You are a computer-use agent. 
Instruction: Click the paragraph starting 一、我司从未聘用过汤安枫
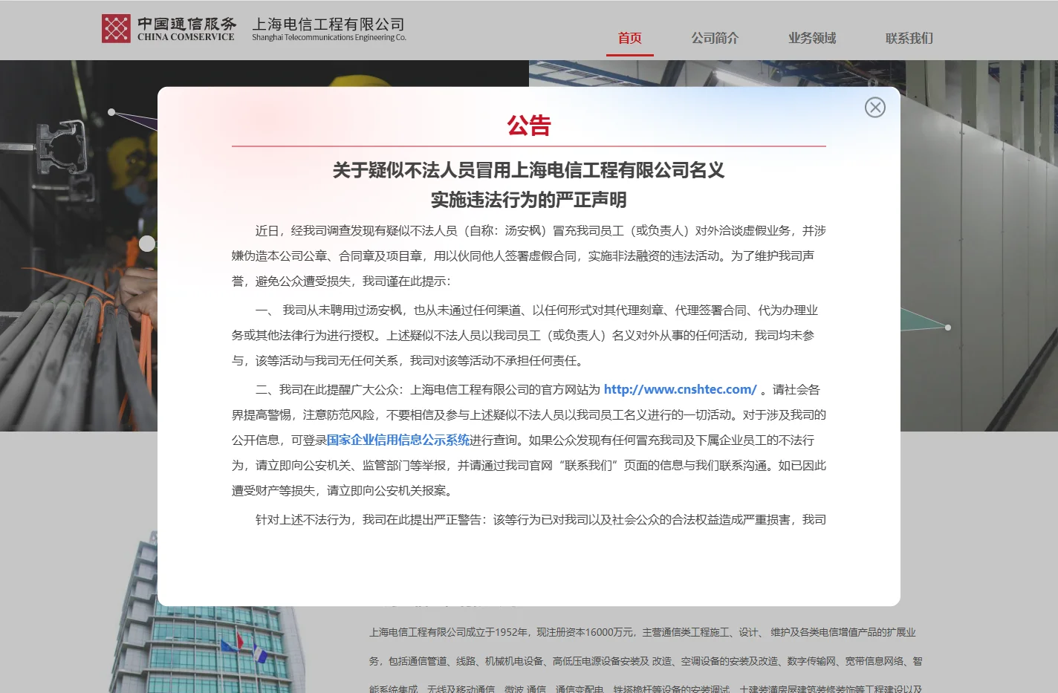(x=529, y=335)
